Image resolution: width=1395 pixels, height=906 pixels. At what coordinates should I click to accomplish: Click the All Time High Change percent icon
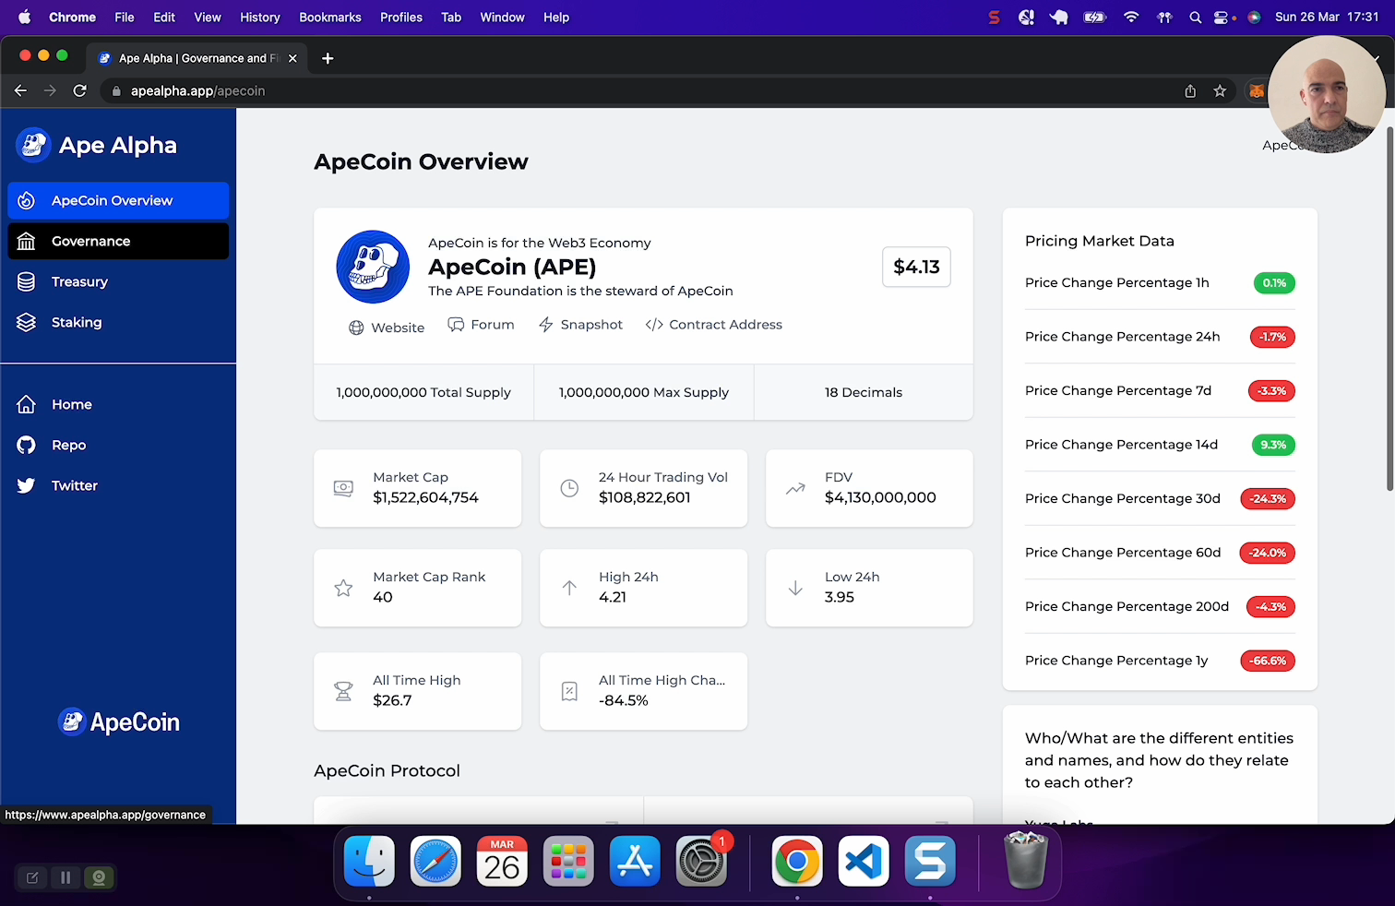(x=569, y=691)
